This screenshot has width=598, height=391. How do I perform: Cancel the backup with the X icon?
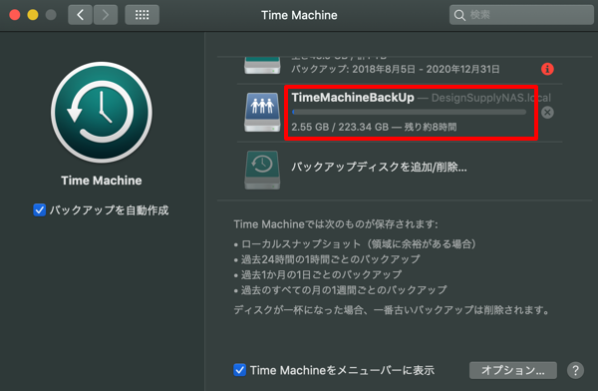click(547, 113)
